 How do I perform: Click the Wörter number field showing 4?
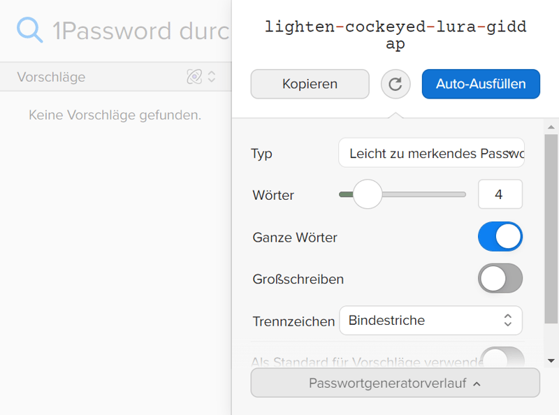point(500,194)
